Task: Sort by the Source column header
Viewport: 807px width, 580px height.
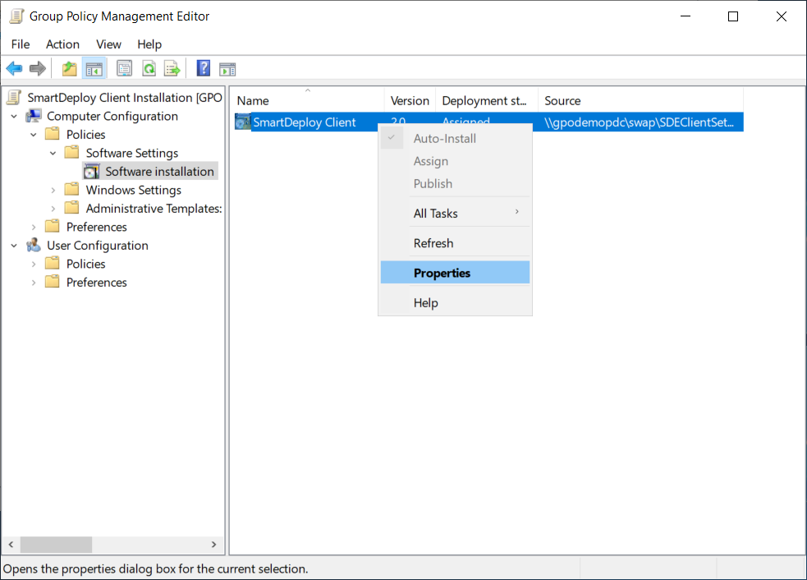Action: 641,100
